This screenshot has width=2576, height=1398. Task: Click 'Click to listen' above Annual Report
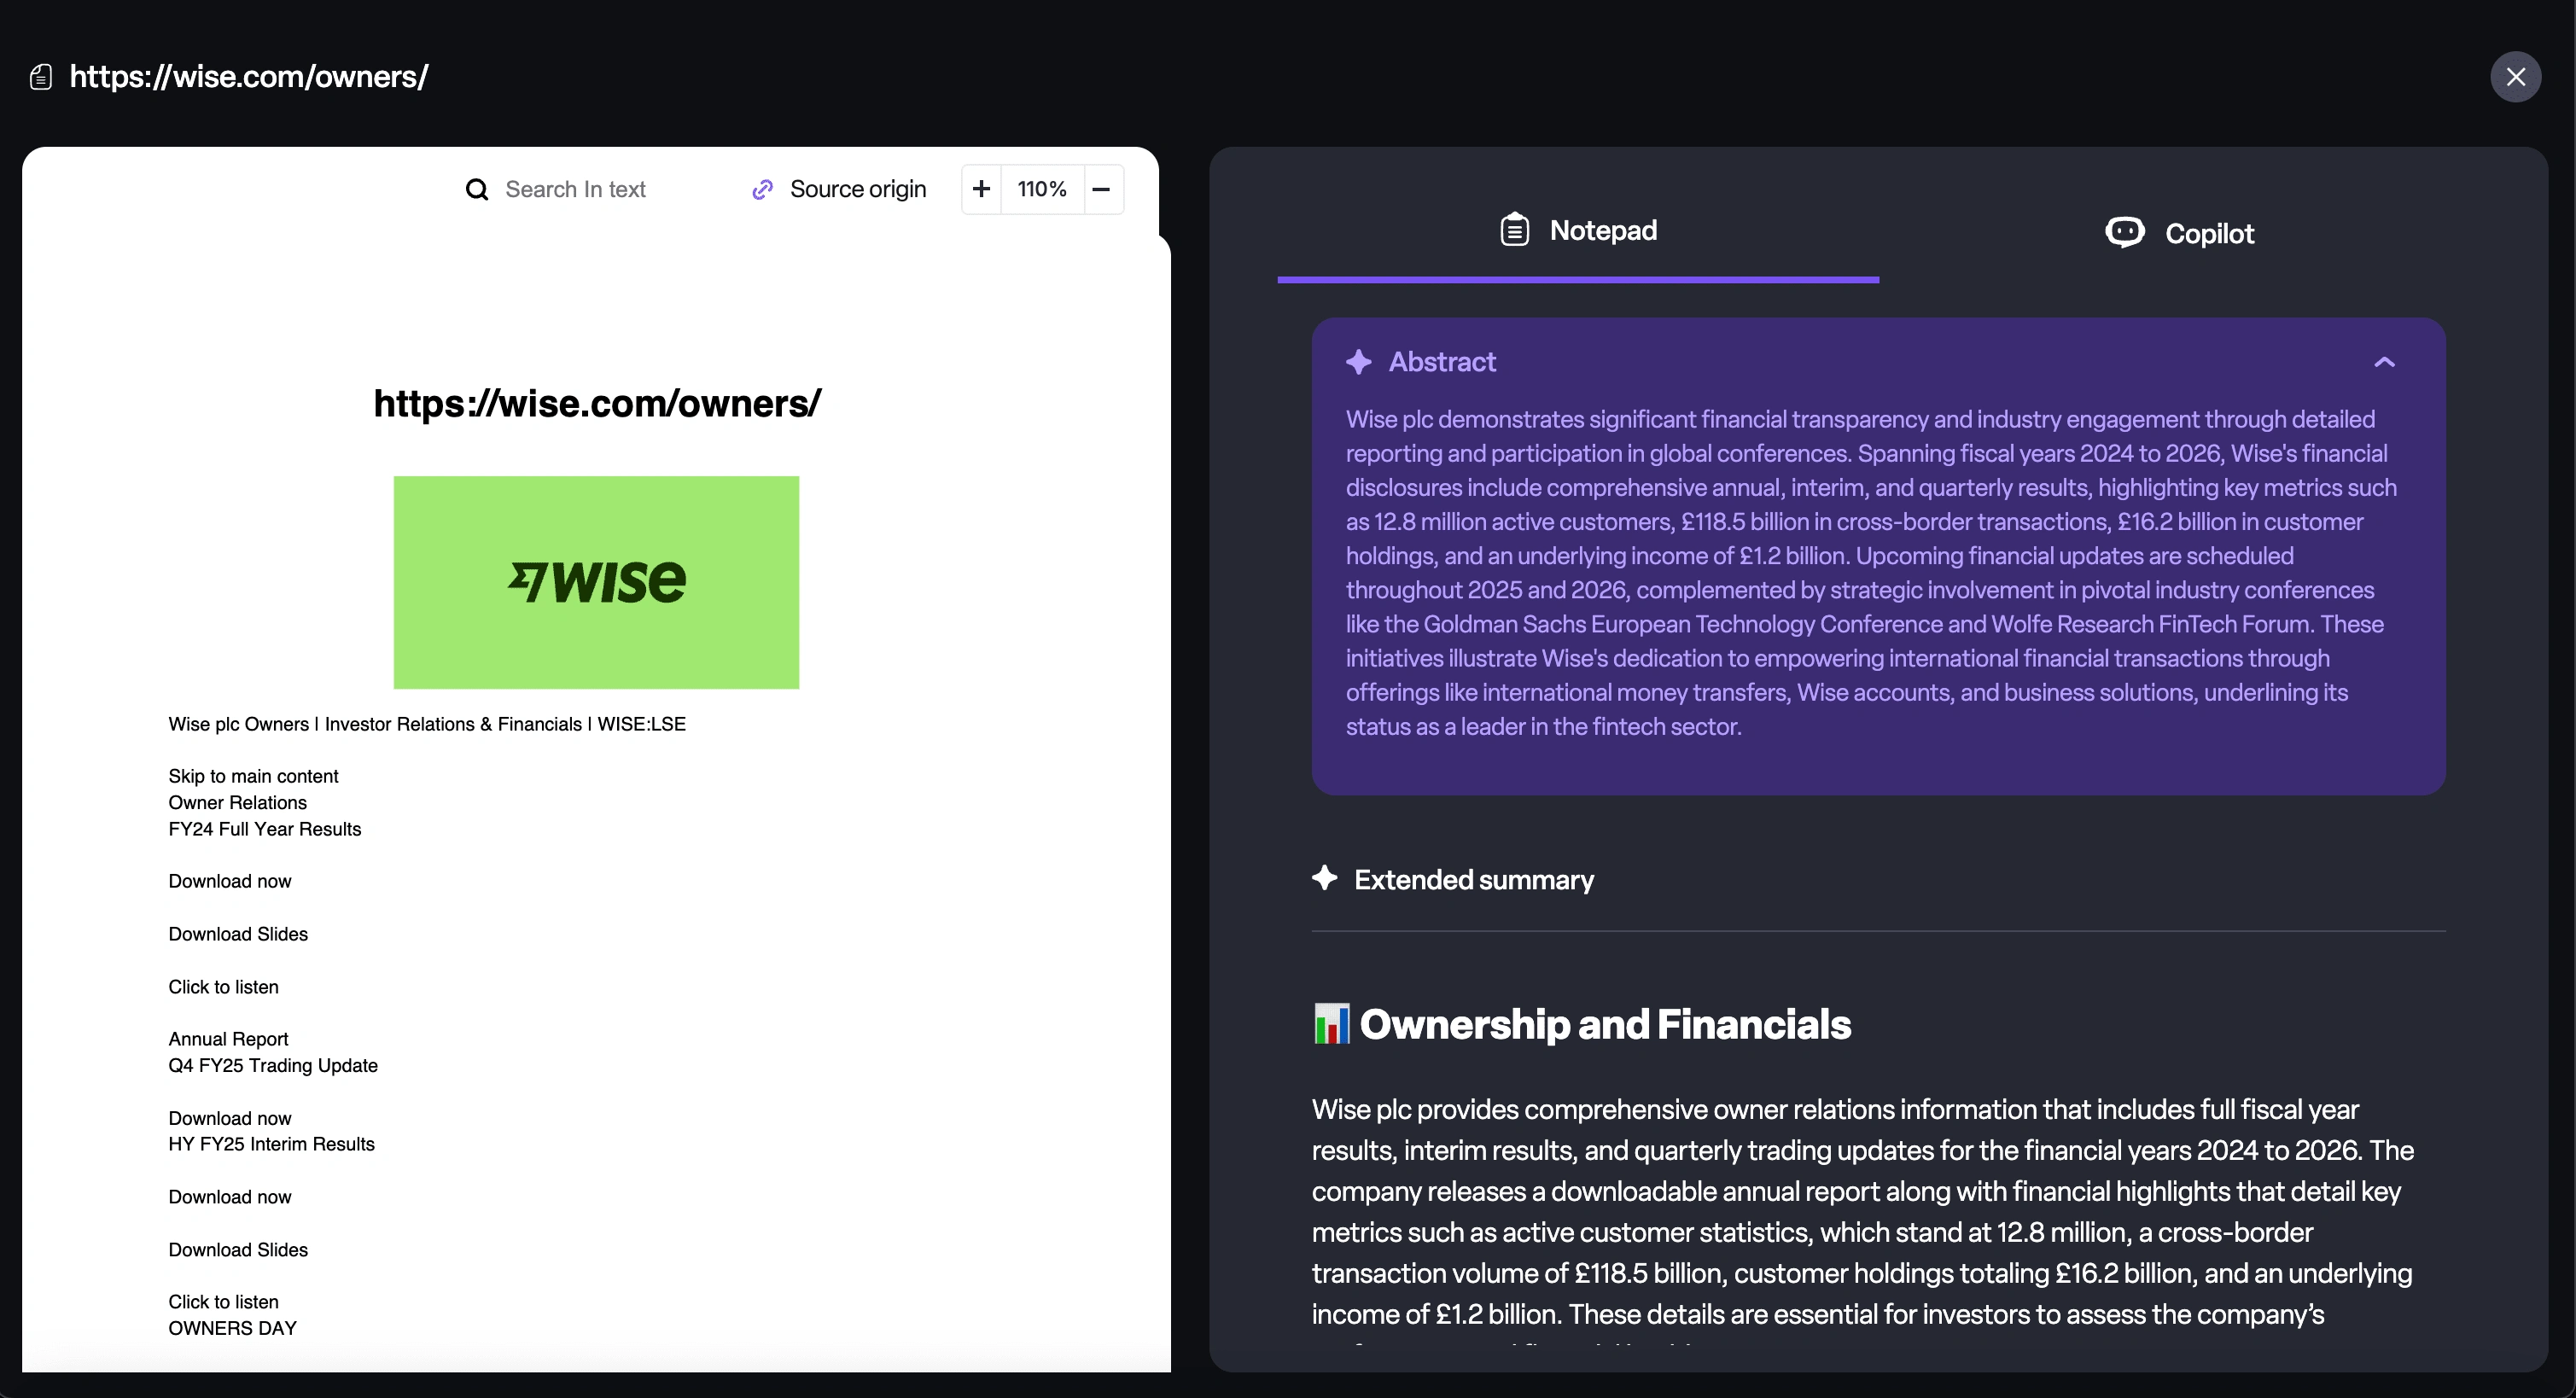(x=223, y=987)
